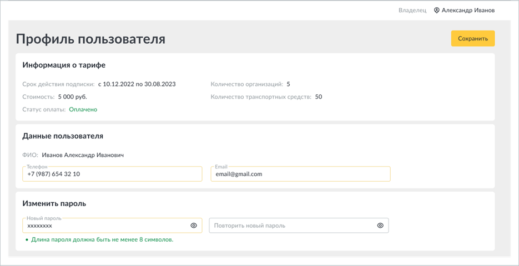Image resolution: width=519 pixels, height=266 pixels.
Task: Click the Стоимость label
Action: 38,97
